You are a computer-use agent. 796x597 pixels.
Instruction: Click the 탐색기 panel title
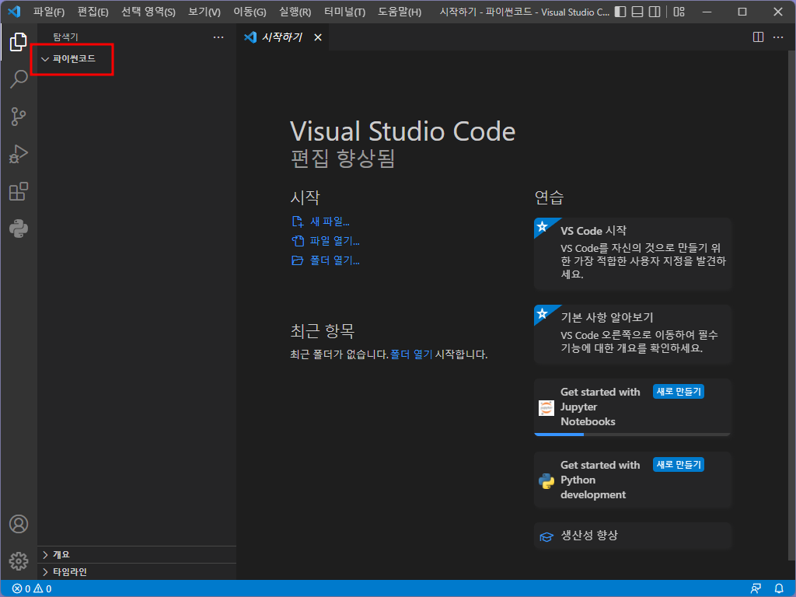[65, 37]
